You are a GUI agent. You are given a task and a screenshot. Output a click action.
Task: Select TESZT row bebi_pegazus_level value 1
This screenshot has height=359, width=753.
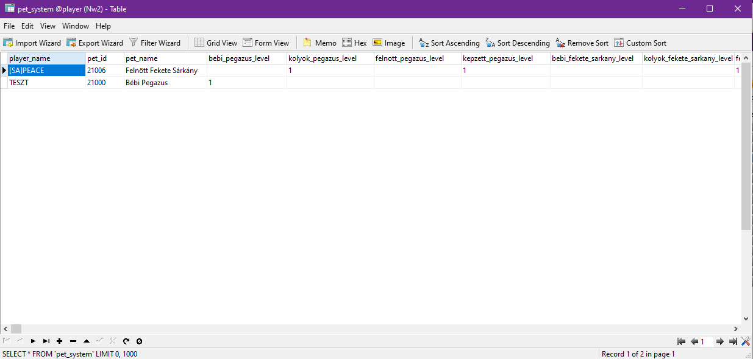pos(247,83)
